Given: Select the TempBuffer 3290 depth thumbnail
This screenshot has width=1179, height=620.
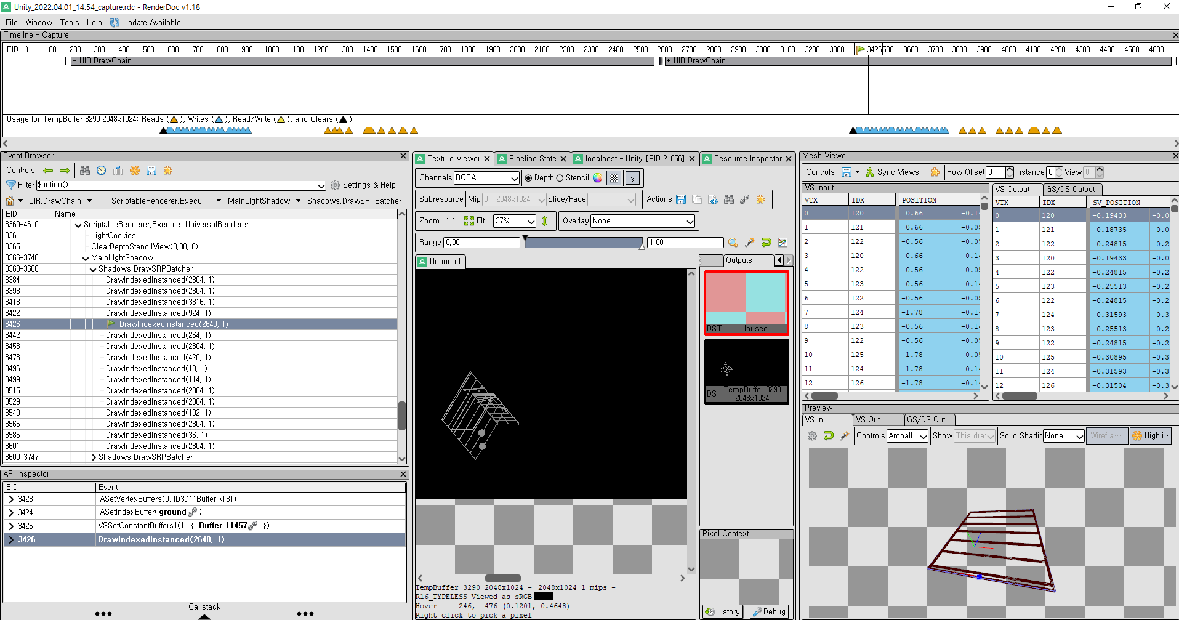Looking at the screenshot, I should [x=746, y=371].
